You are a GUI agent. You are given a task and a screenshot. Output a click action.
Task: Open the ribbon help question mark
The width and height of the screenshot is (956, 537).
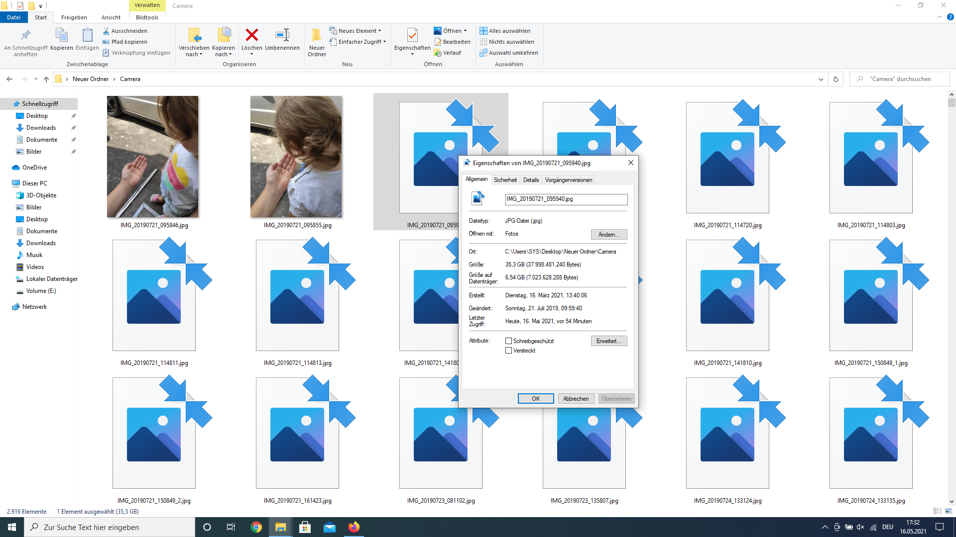point(950,17)
